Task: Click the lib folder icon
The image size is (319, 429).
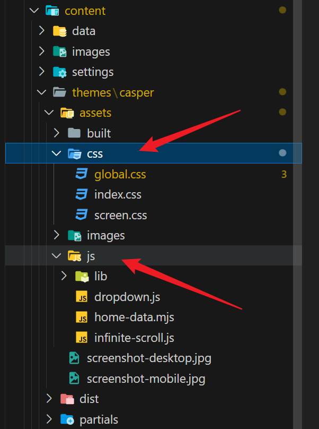Action: click(x=82, y=276)
